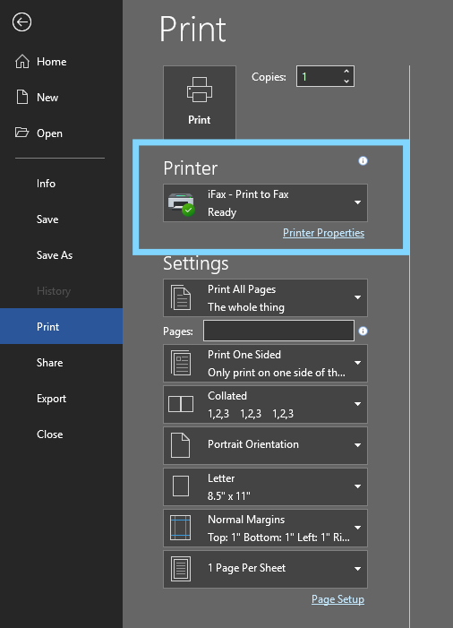Expand Print All Pages dropdown

coord(265,298)
